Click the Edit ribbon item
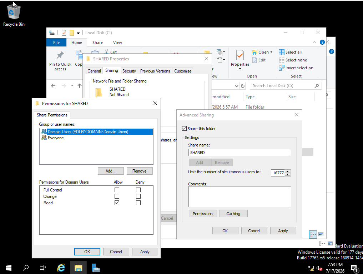Screen dimensions: 363x274 pyautogui.click(x=259, y=60)
